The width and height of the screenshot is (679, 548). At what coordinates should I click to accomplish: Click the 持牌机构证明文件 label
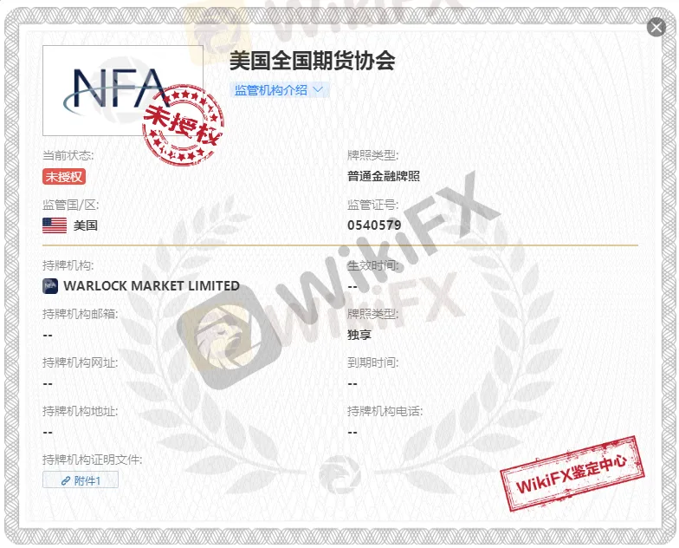[x=92, y=460]
